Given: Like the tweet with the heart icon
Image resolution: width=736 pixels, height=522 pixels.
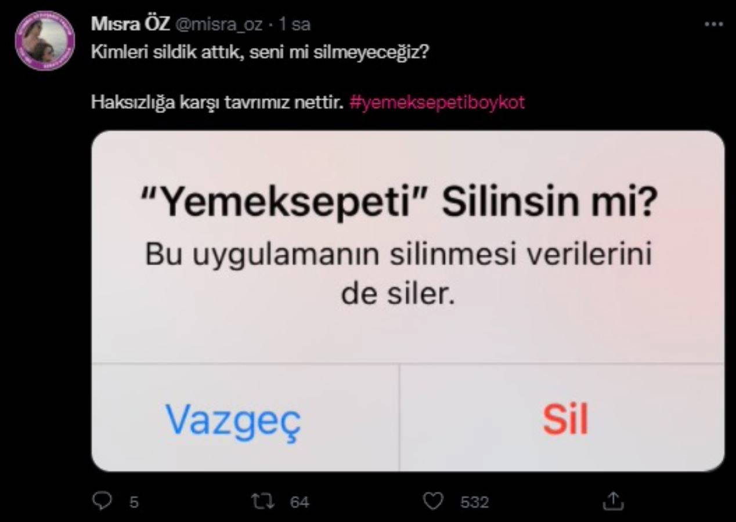Looking at the screenshot, I should coord(433,501).
